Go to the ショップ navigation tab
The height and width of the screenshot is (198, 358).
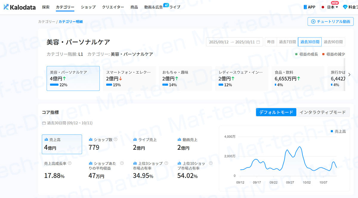tap(88, 7)
